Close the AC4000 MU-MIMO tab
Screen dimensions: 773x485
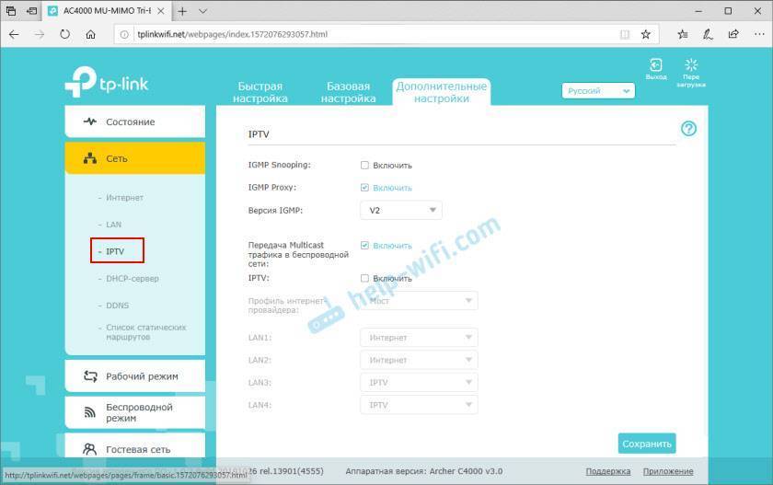coord(160,11)
